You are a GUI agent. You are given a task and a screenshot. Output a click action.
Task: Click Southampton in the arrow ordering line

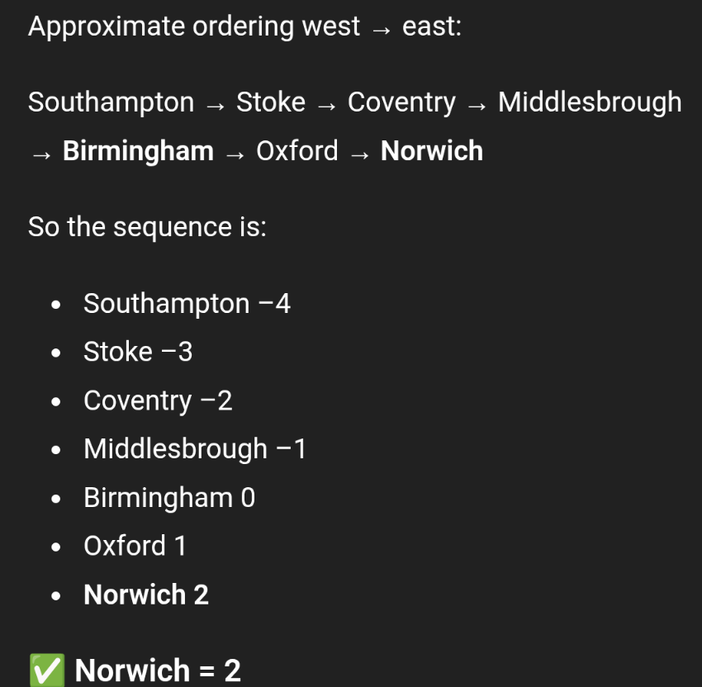click(111, 102)
